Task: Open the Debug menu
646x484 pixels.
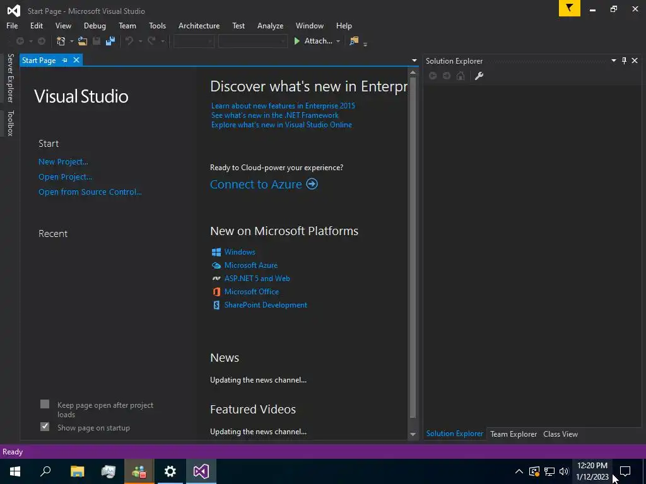Action: pos(95,25)
